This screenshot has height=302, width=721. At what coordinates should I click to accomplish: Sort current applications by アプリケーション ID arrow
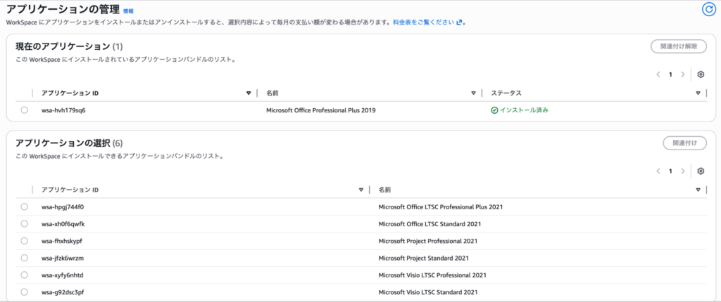tap(249, 93)
